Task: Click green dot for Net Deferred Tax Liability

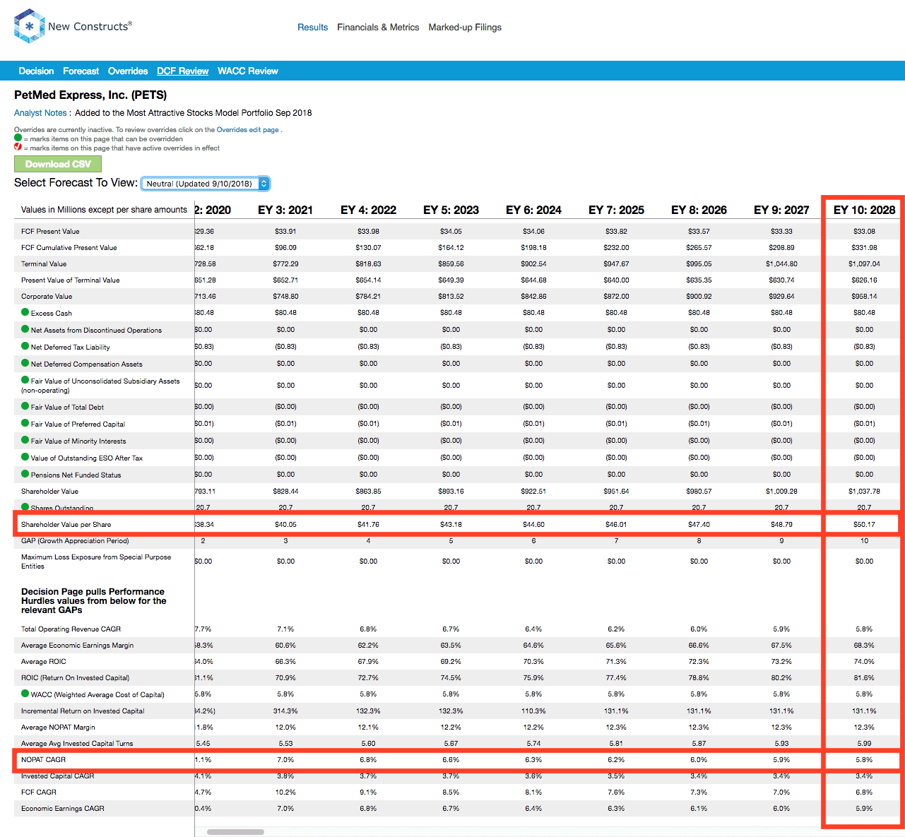Action: click(25, 346)
